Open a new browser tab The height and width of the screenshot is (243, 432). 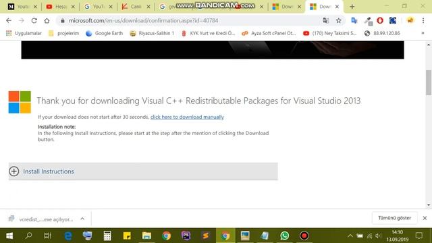coord(352,7)
